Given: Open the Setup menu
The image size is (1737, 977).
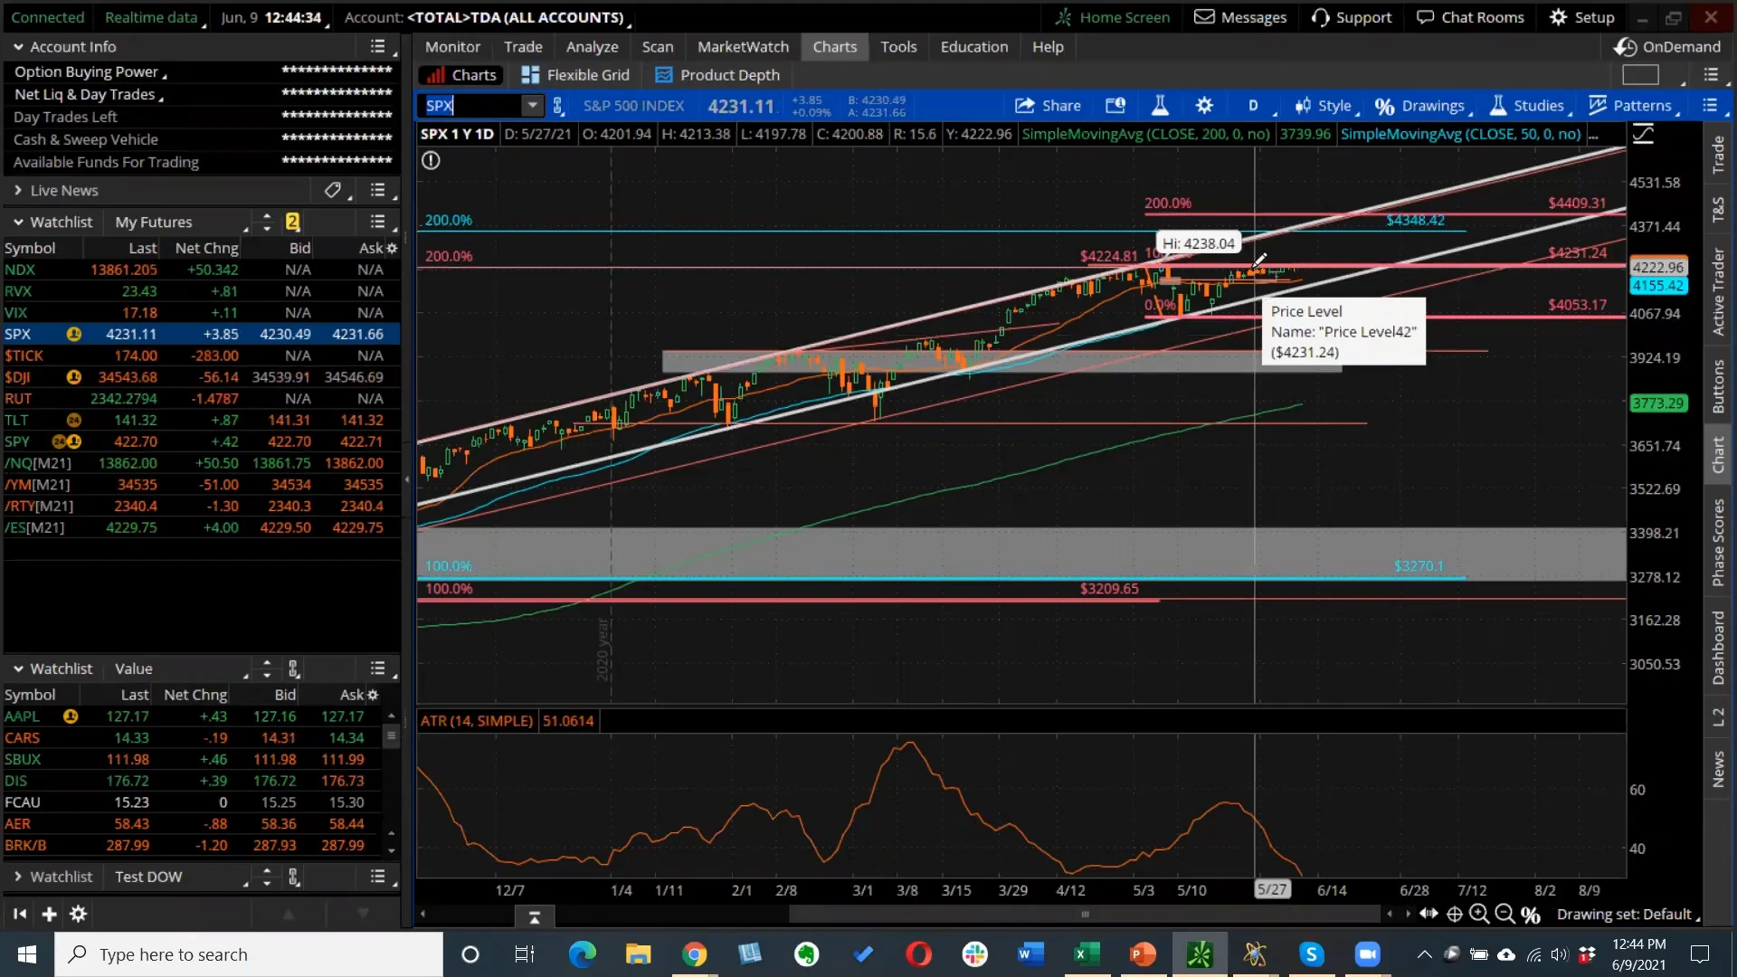Looking at the screenshot, I should [x=1581, y=17].
